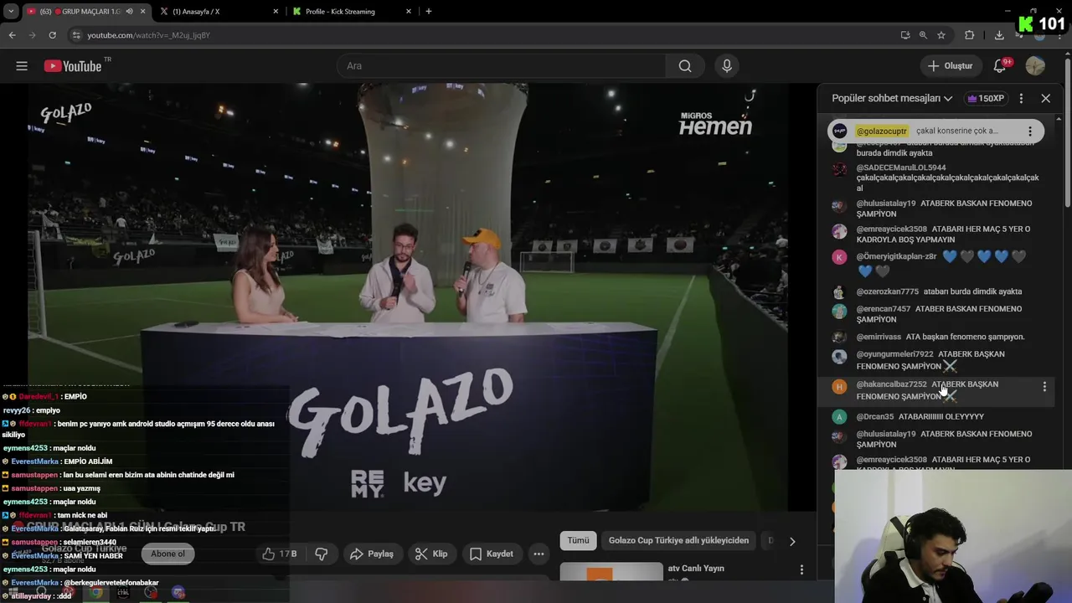Viewport: 1072px width, 603px height.
Task: Click the live video player area
Action: 408,297
